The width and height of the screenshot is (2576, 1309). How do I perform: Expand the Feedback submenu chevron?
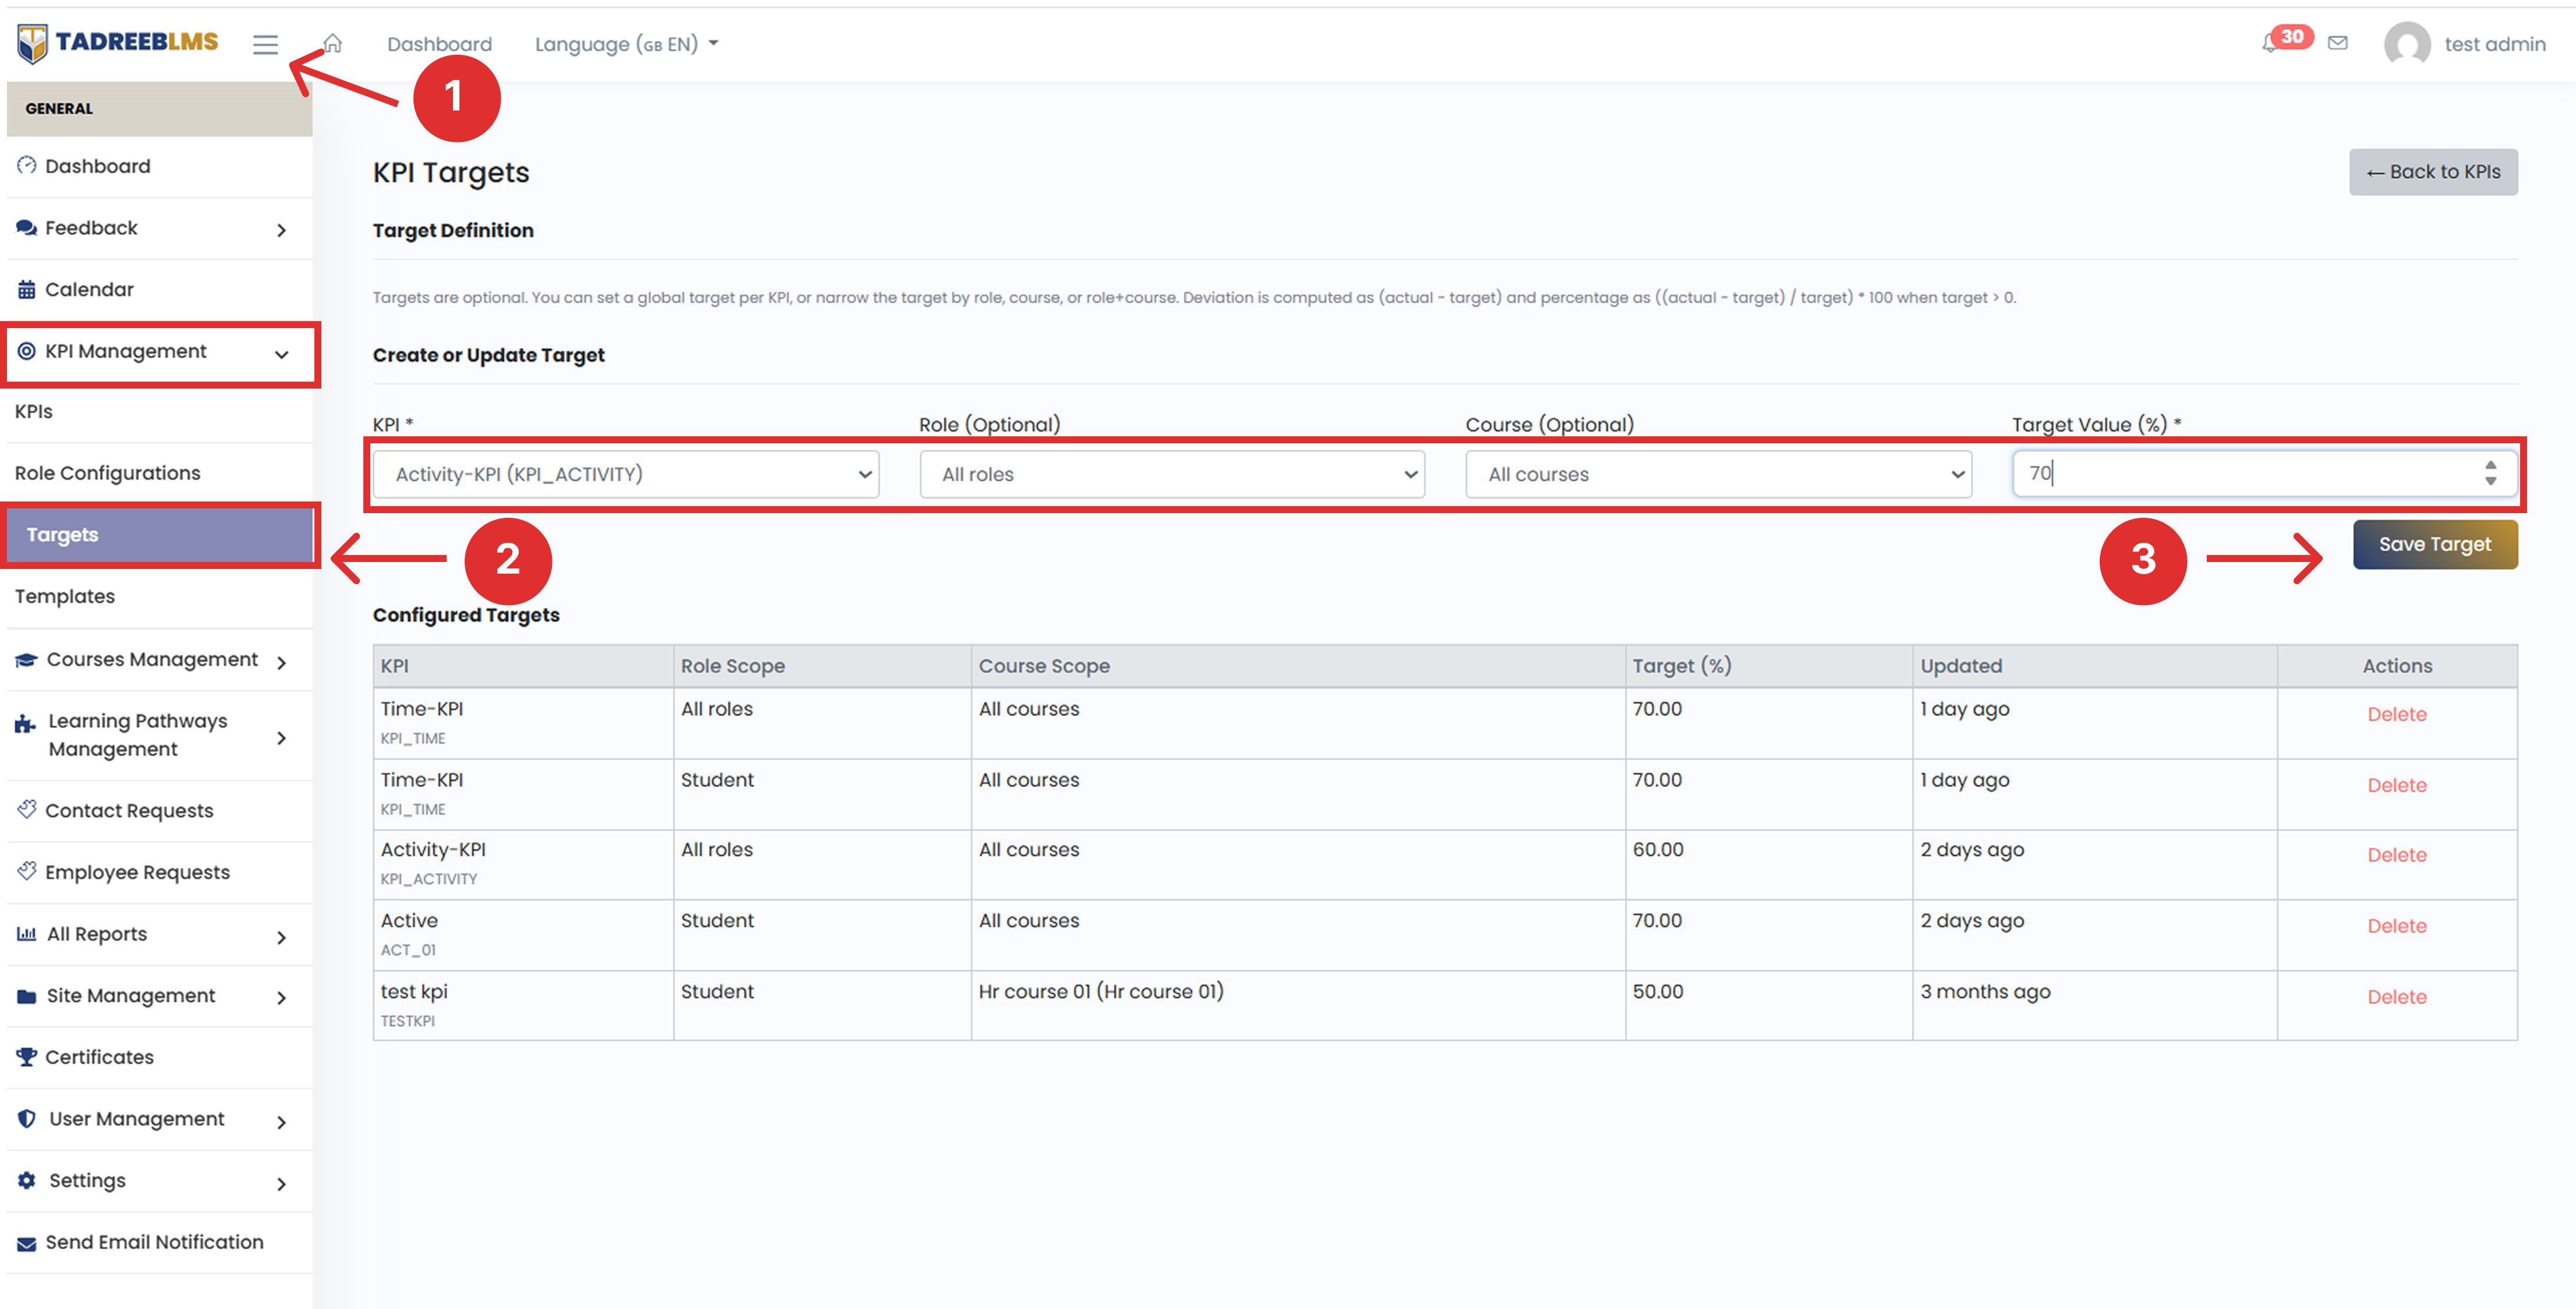(x=282, y=230)
